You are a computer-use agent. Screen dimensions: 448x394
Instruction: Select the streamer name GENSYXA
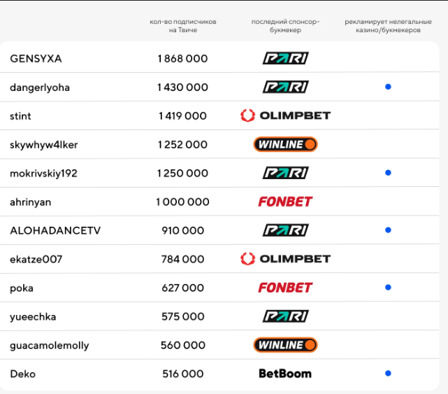coord(36,58)
